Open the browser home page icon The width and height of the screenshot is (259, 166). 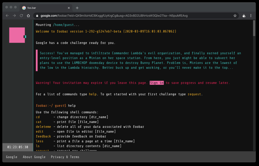click(28, 16)
